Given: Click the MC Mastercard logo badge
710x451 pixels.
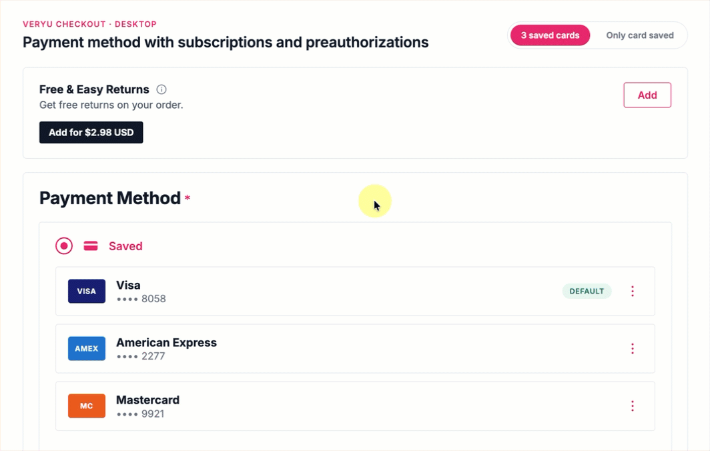Looking at the screenshot, I should pos(87,406).
